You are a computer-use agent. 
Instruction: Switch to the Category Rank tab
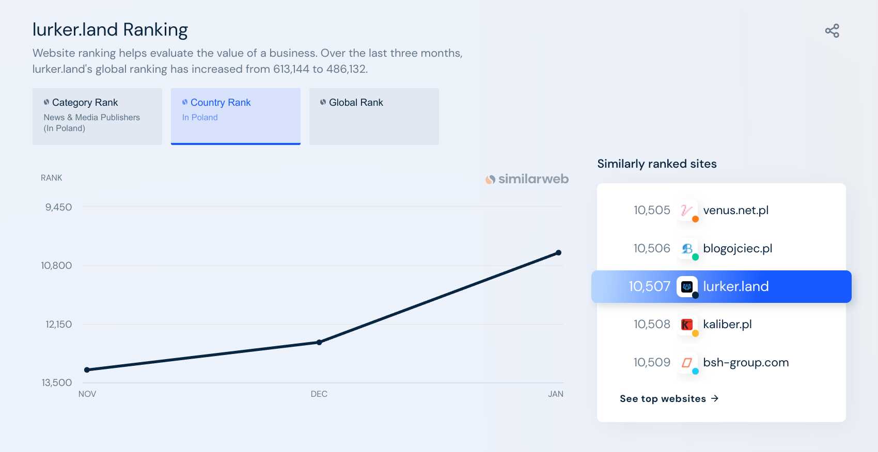point(97,116)
